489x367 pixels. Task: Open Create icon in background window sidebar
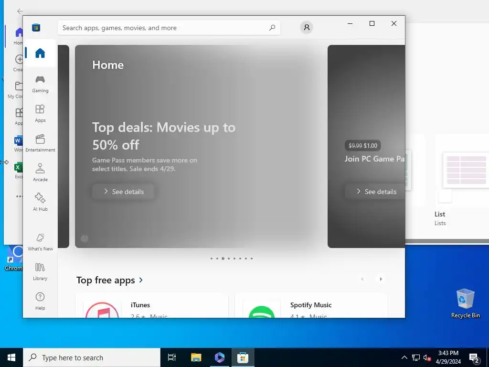point(19,59)
